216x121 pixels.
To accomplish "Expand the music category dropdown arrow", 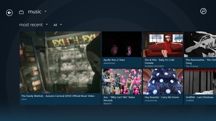I will [x=46, y=11].
